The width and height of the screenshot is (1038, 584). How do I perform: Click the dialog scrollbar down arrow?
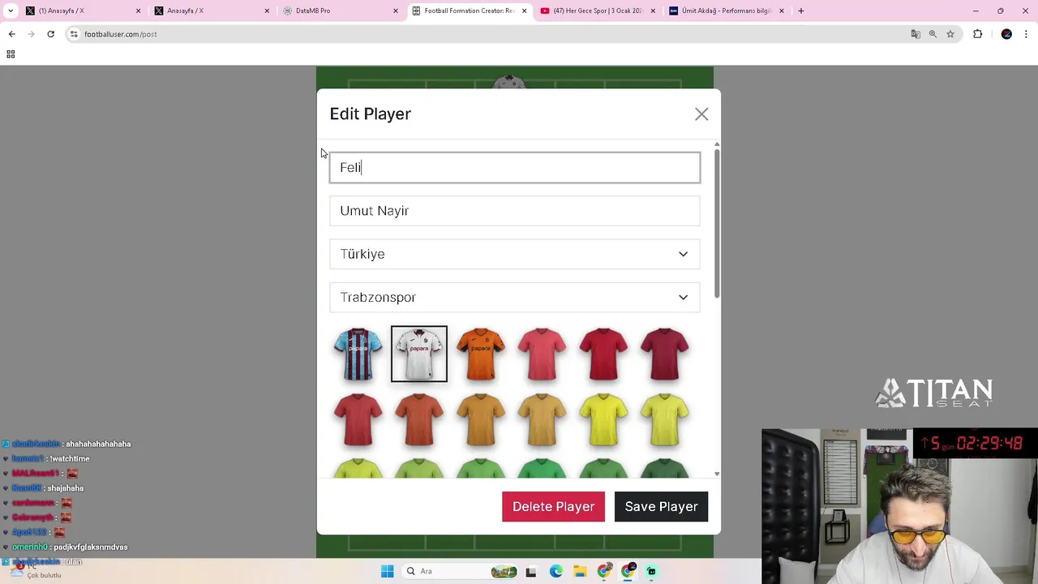(716, 474)
